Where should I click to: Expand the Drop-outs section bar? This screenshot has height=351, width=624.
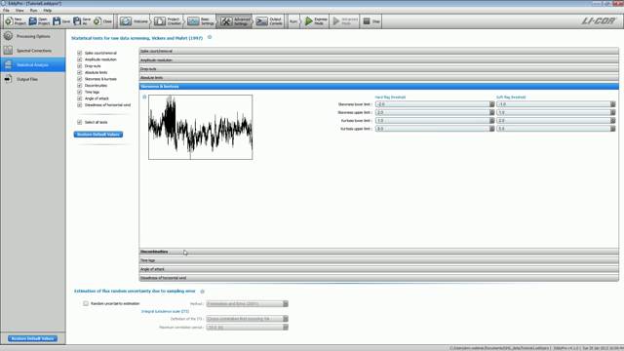(x=379, y=69)
